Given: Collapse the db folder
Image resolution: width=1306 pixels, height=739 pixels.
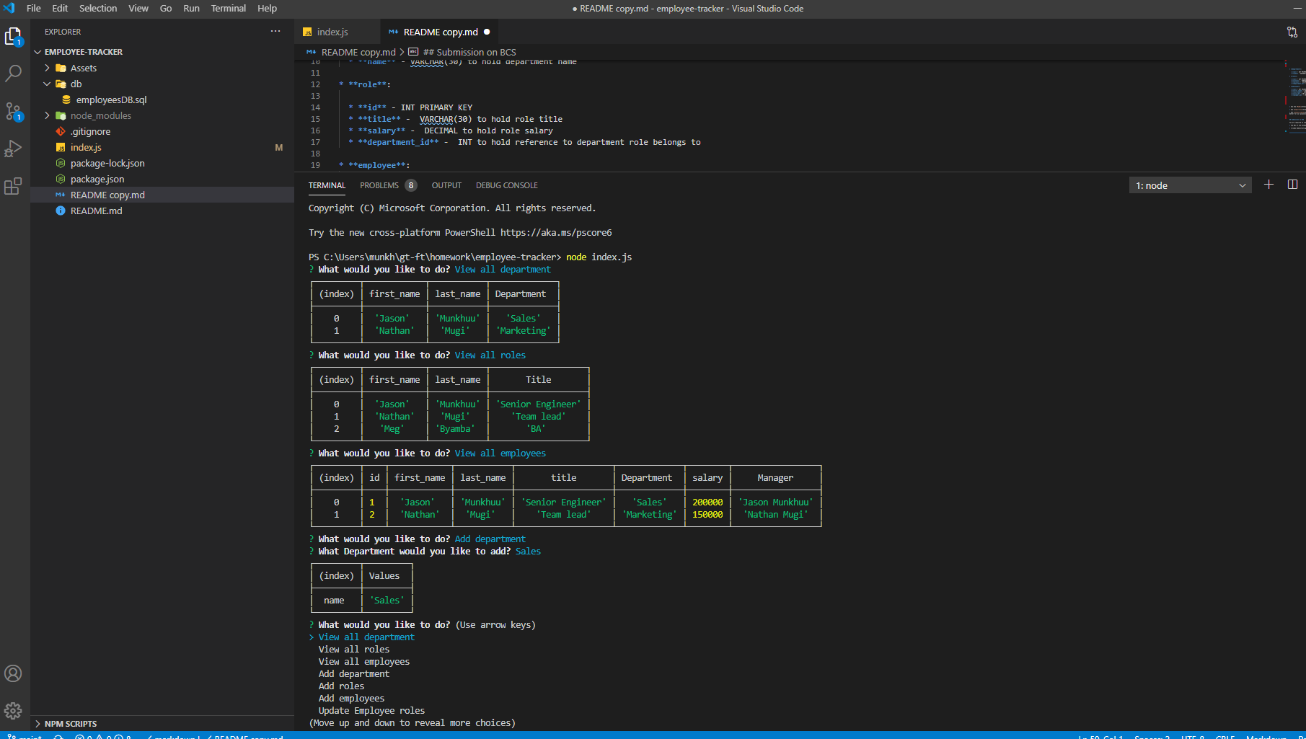Looking at the screenshot, I should point(48,84).
